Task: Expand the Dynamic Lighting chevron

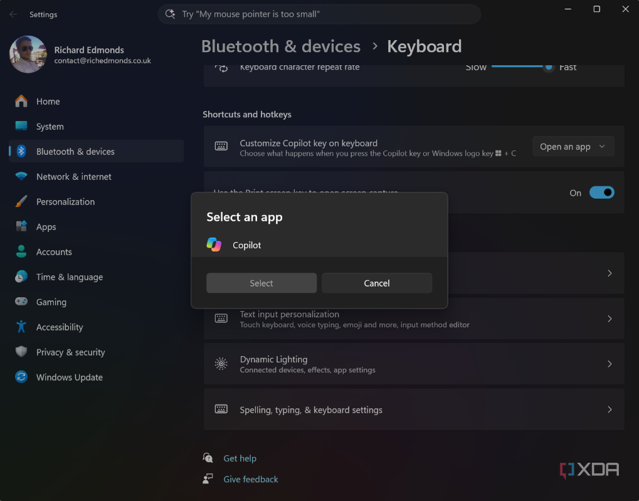Action: (x=610, y=364)
